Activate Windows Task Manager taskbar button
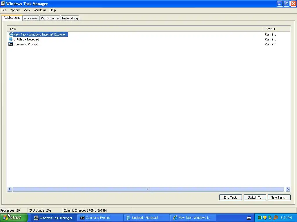The image size is (297, 222). click(54, 218)
